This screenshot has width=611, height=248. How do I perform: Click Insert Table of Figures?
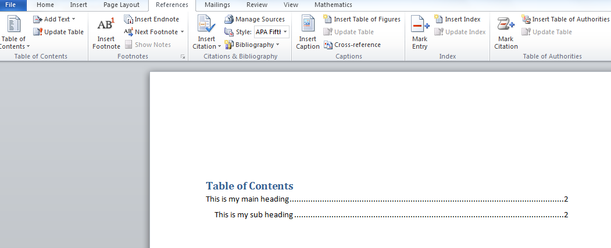click(x=362, y=19)
